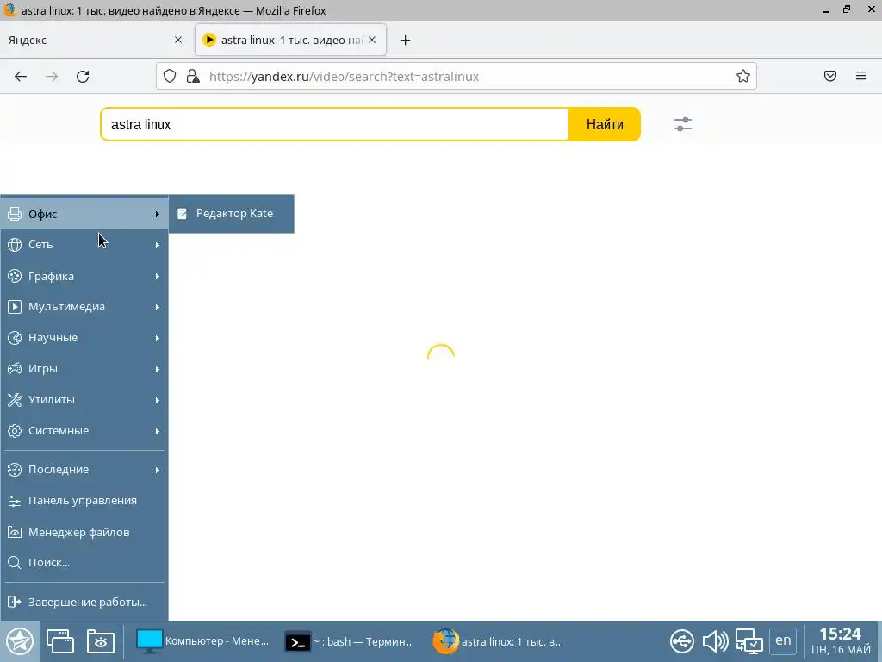882x662 pixels.
Task: Expand arrow next to Офис
Action: click(158, 214)
